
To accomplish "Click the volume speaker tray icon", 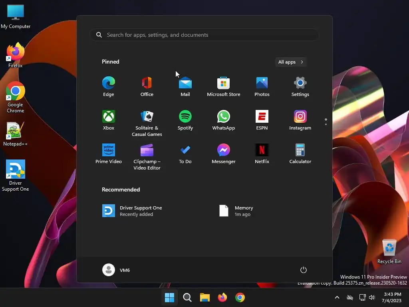I will point(372,297).
